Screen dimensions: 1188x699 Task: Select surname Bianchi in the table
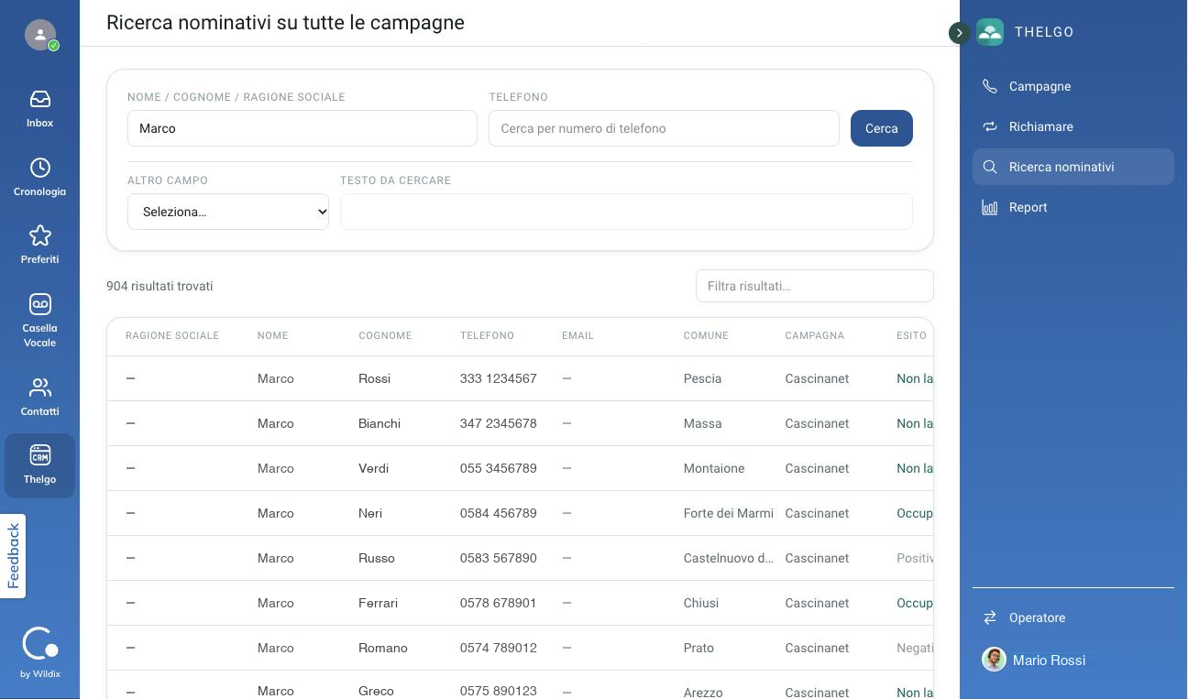[x=379, y=423]
